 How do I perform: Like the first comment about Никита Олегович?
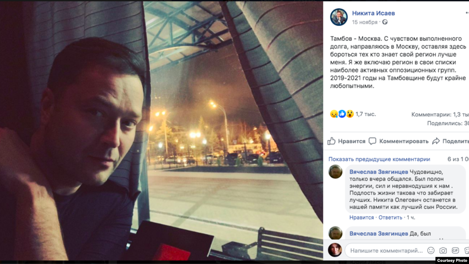click(x=361, y=218)
